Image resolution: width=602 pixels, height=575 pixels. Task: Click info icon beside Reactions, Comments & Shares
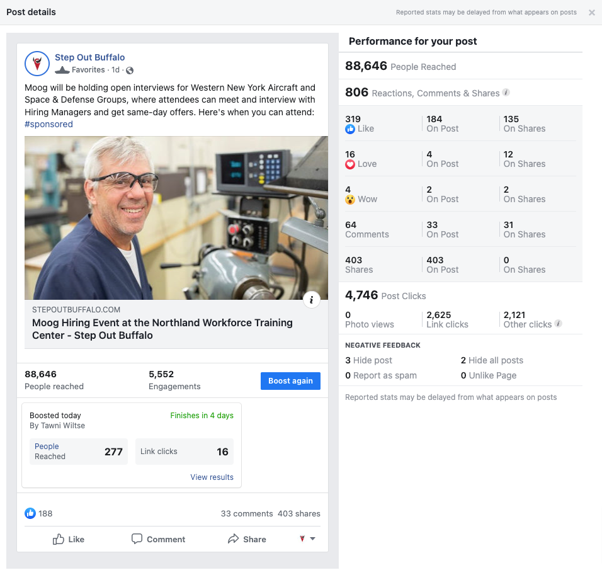click(x=506, y=93)
